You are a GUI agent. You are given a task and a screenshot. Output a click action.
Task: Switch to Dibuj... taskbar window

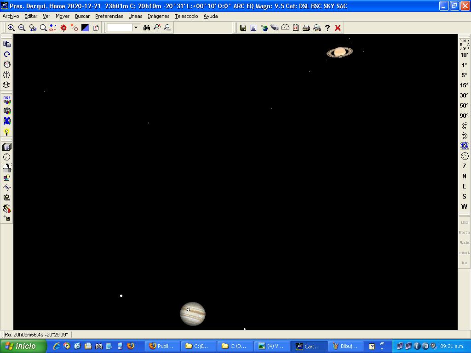[345, 346]
